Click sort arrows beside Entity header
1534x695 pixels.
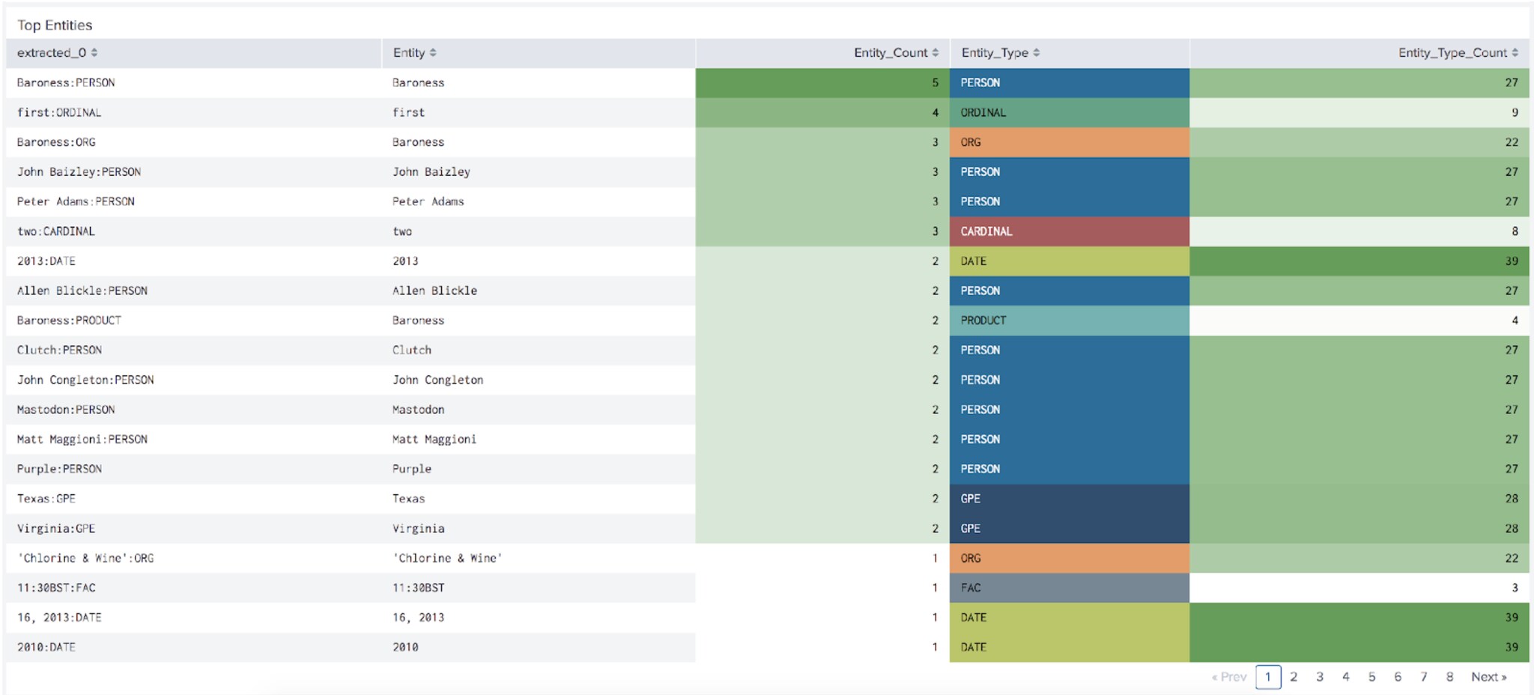[433, 52]
